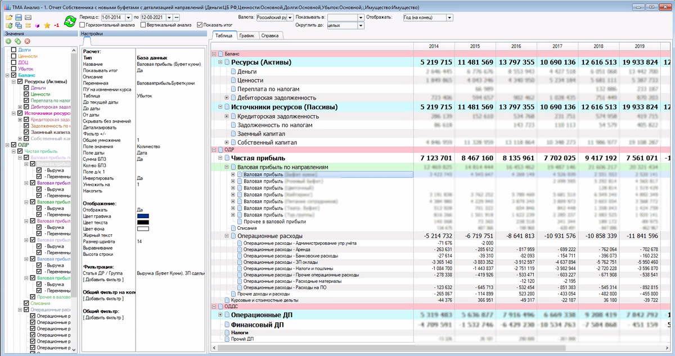Enable the Горизонтальный анализ checkbox
Image resolution: width=675 pixels, height=356 pixels.
[83, 25]
